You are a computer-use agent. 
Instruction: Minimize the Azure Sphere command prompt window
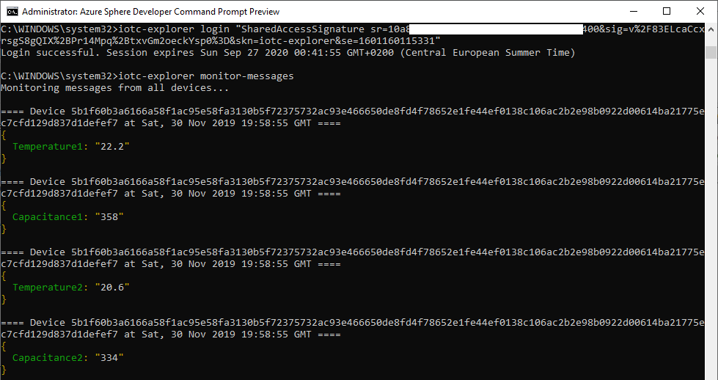(633, 12)
